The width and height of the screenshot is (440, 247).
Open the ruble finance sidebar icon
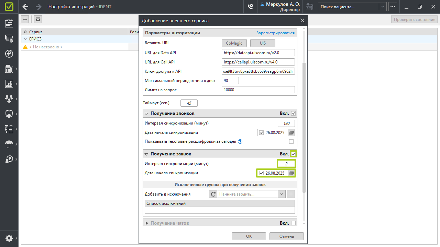(x=9, y=54)
